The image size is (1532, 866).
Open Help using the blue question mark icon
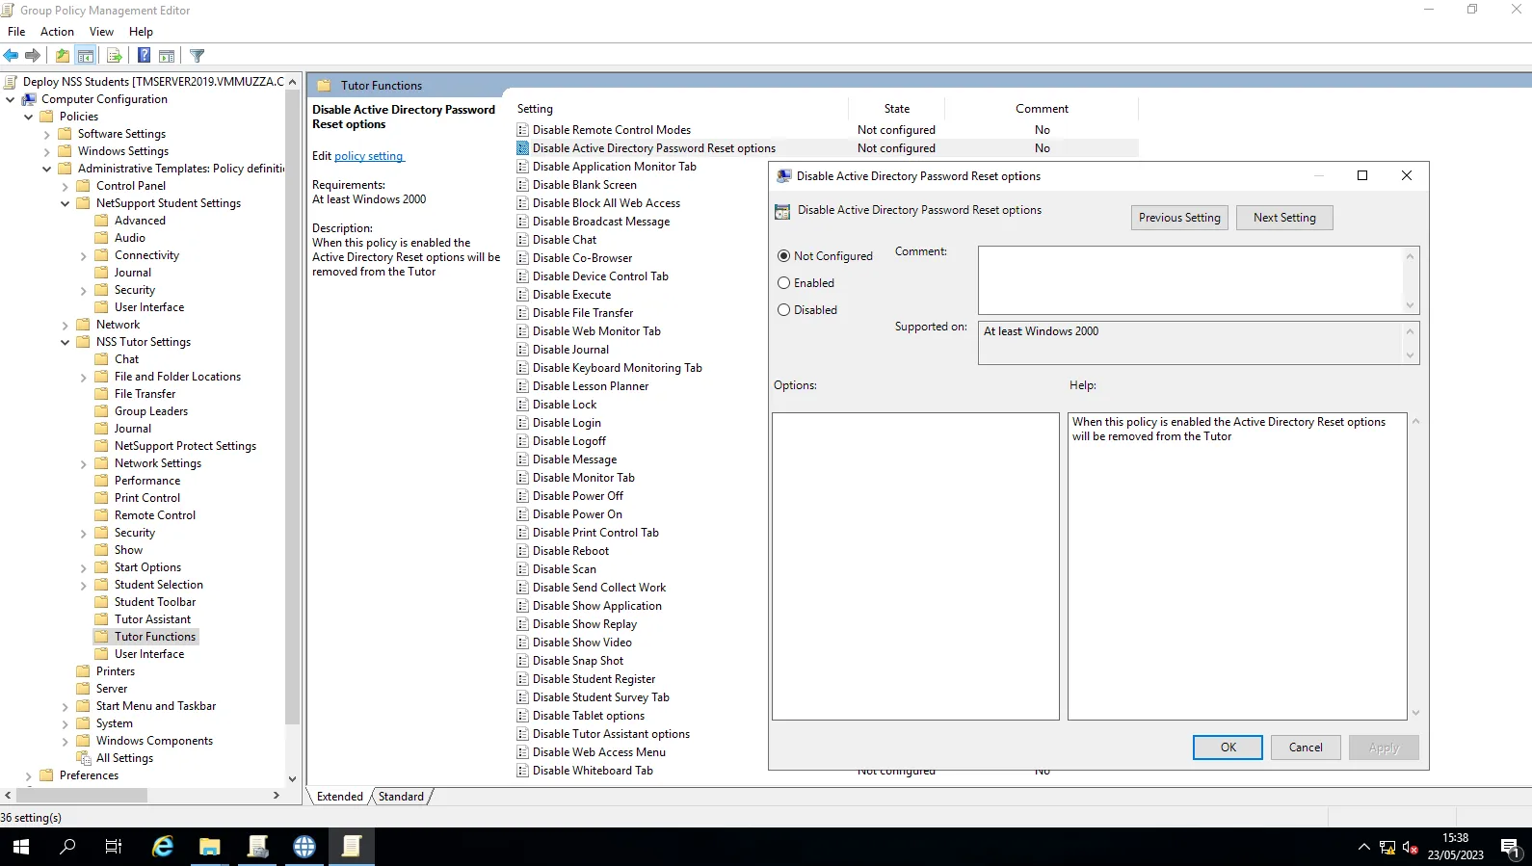pos(144,56)
